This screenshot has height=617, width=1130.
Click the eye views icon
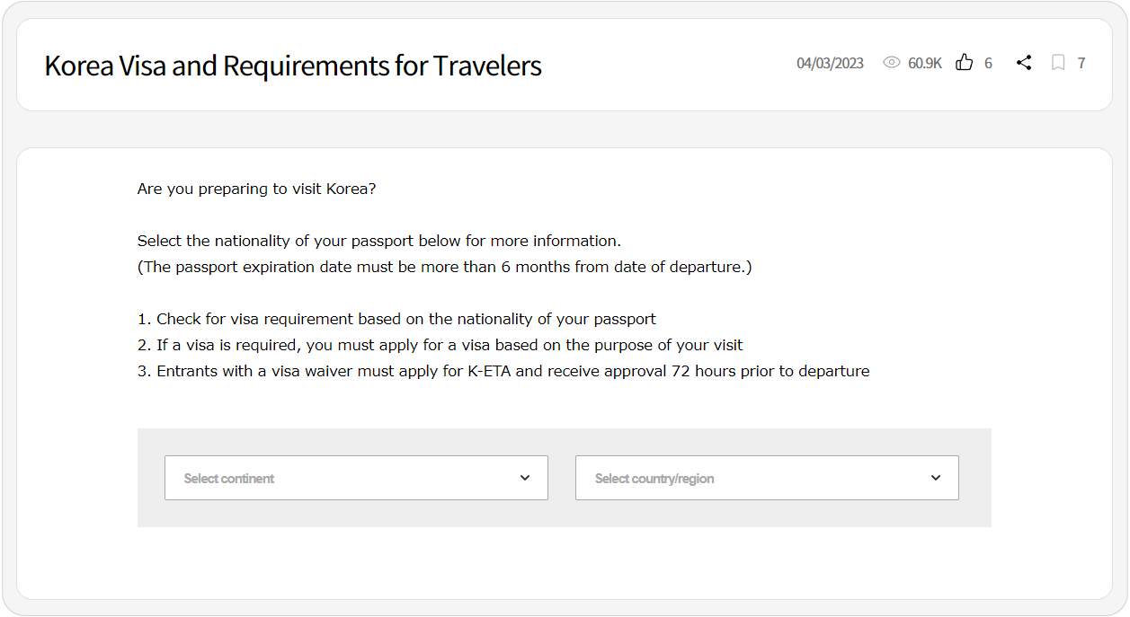pyautogui.click(x=892, y=63)
